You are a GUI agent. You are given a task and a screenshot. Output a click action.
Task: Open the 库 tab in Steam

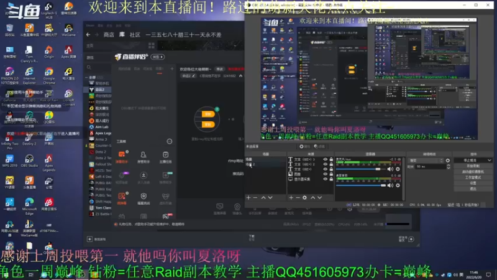(x=122, y=35)
